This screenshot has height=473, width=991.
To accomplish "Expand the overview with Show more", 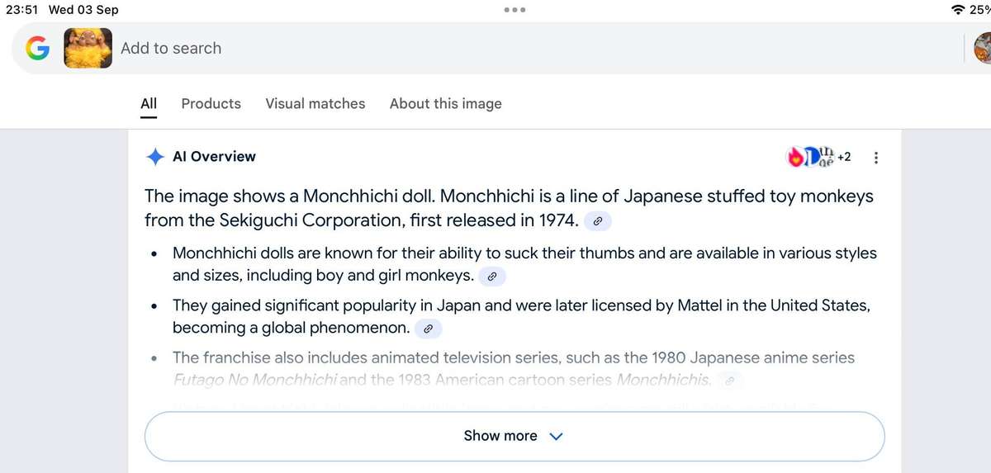I will coord(514,436).
